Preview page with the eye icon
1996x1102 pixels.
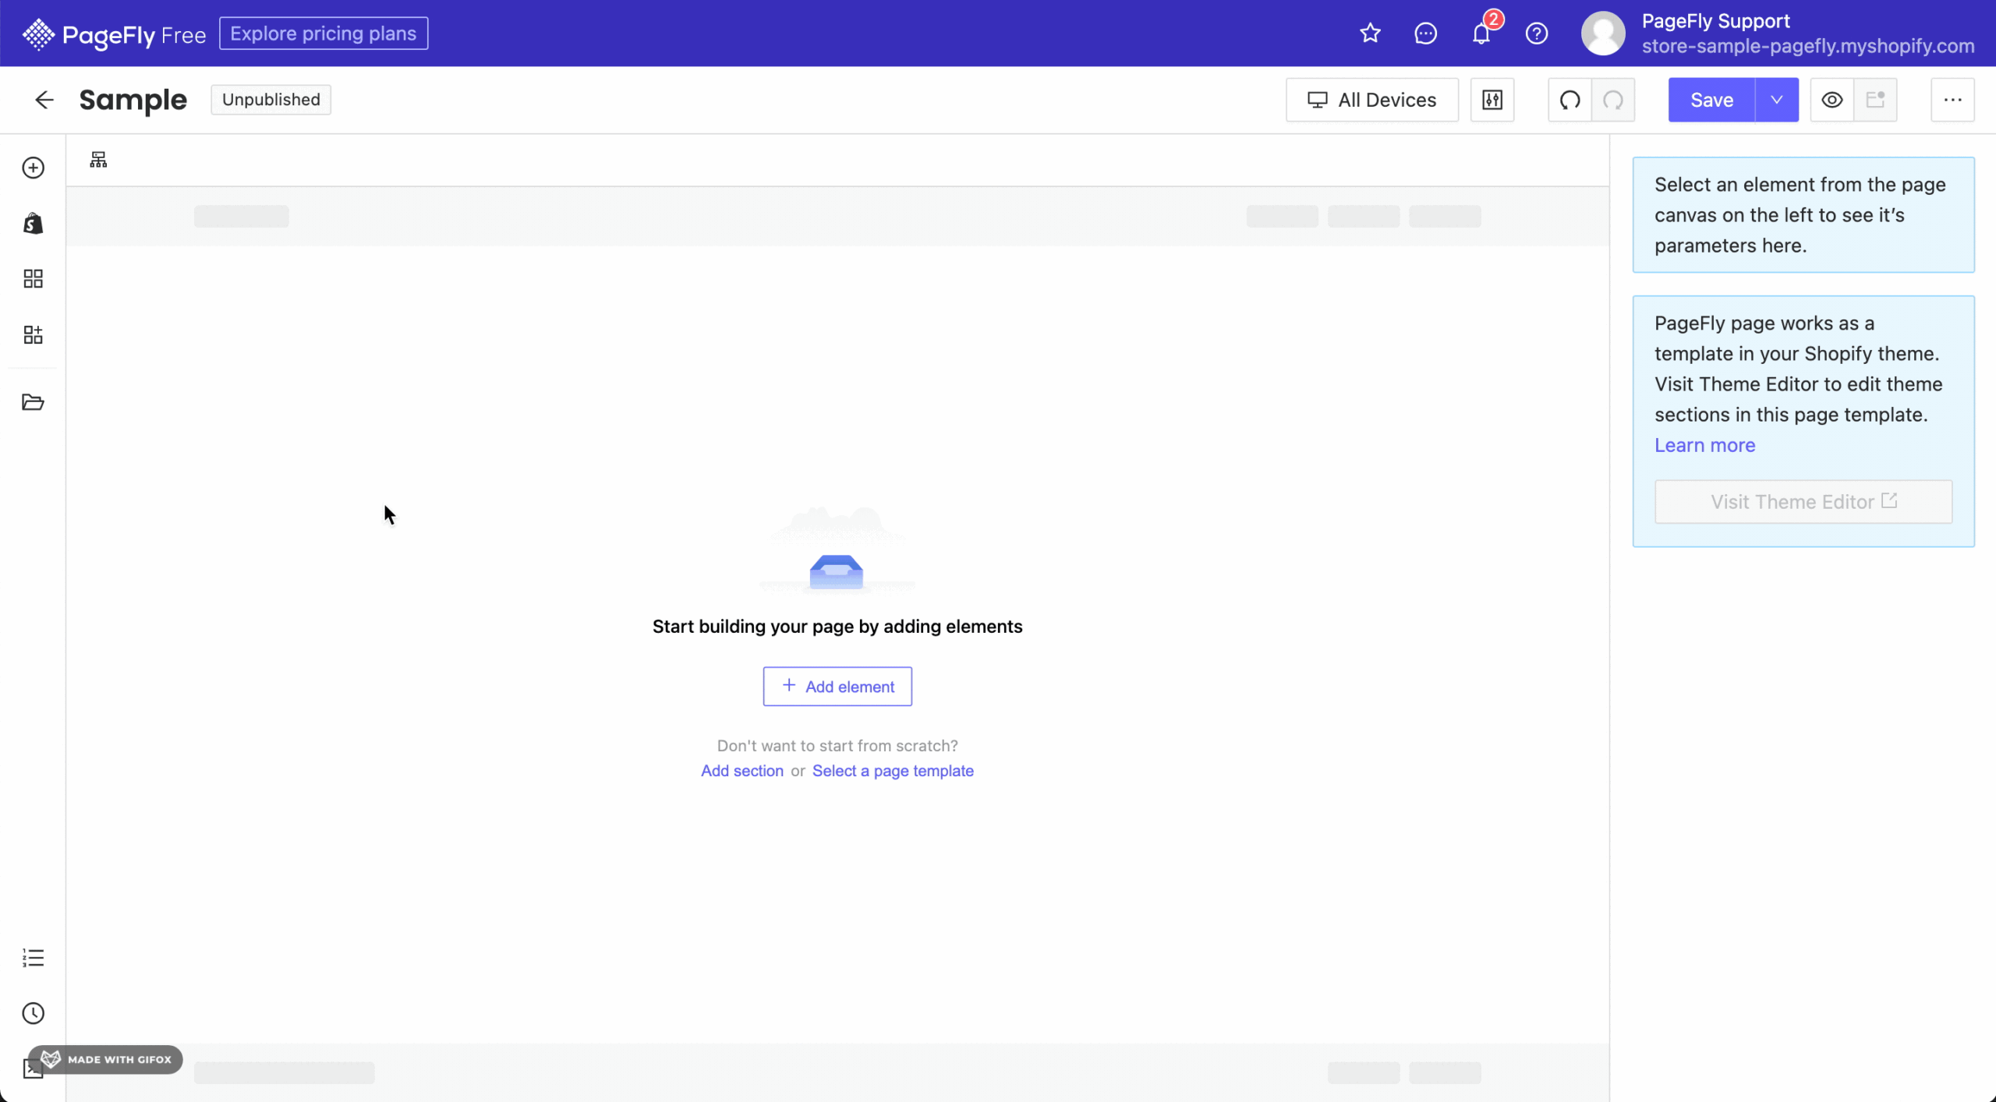coord(1831,100)
